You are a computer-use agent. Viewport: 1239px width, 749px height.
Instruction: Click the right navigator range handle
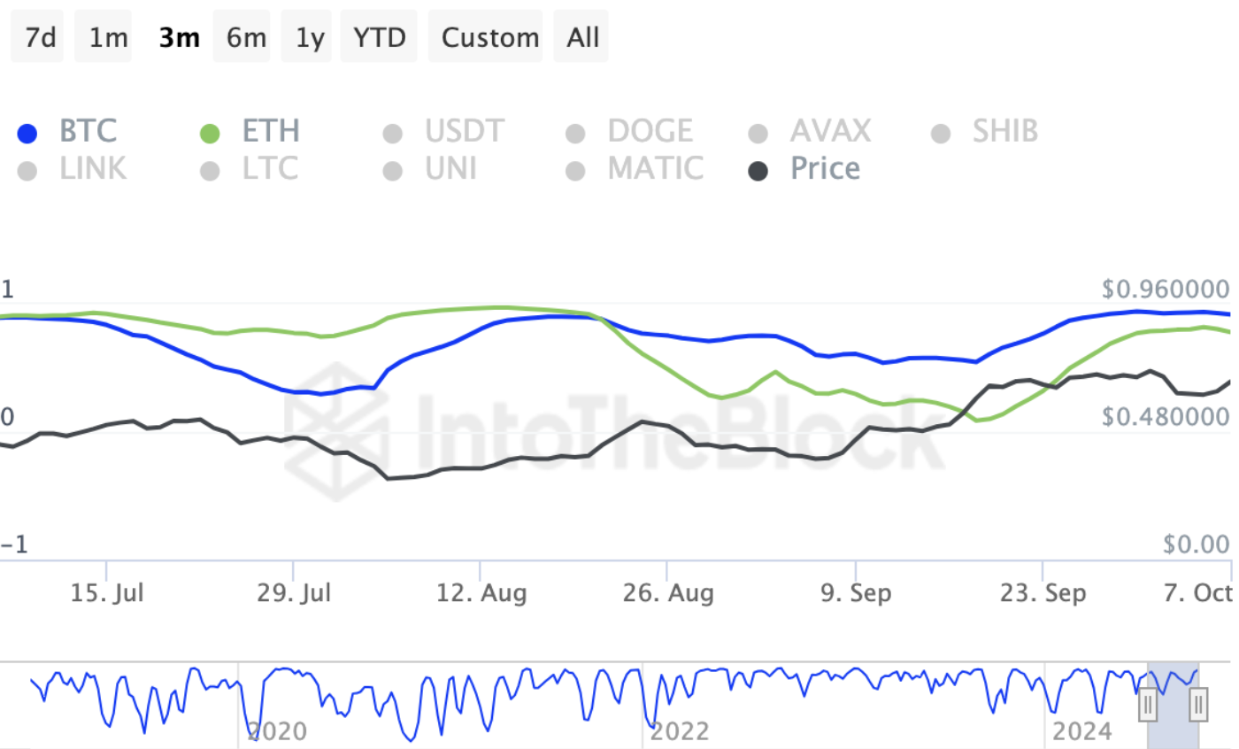point(1198,706)
